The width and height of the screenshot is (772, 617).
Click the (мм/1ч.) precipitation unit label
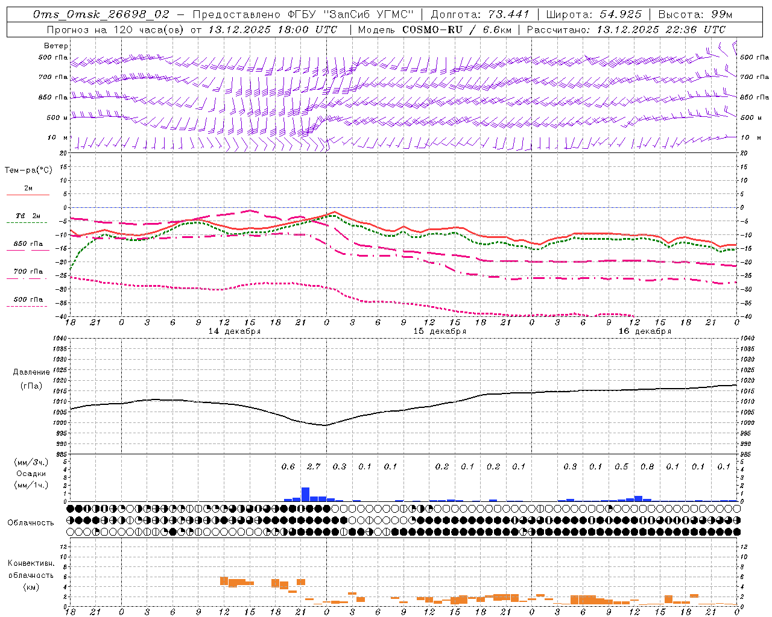click(31, 485)
